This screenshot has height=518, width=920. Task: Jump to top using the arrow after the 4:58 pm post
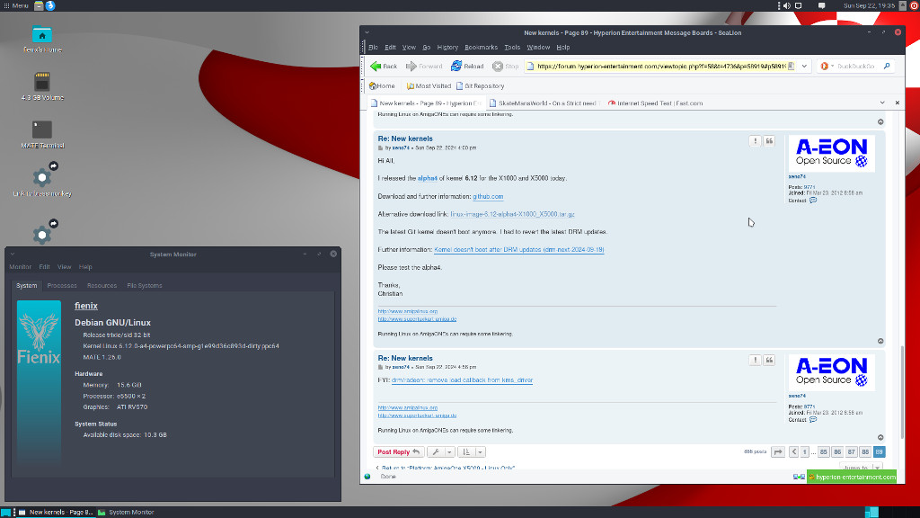[880, 438]
